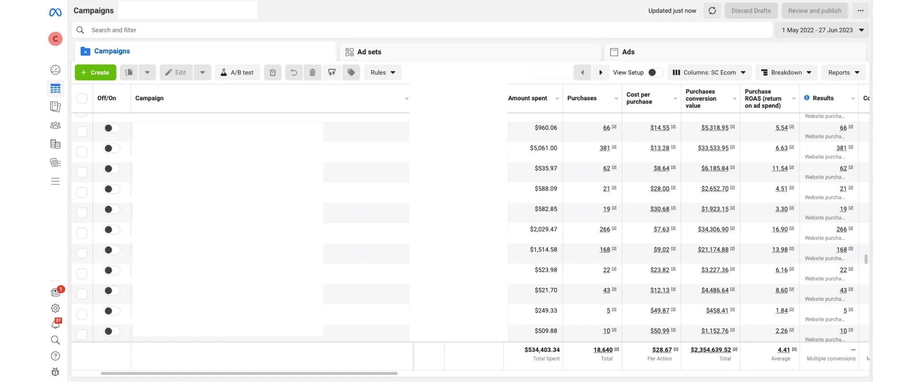Open notifications bell in left sidebar
The image size is (917, 382).
point(55,324)
